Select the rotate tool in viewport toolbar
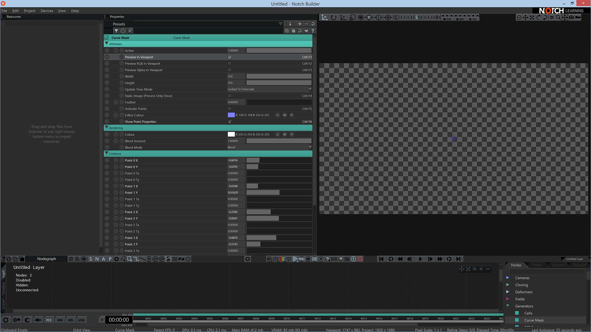Screen dimensions: 591x332 (x=333, y=18)
